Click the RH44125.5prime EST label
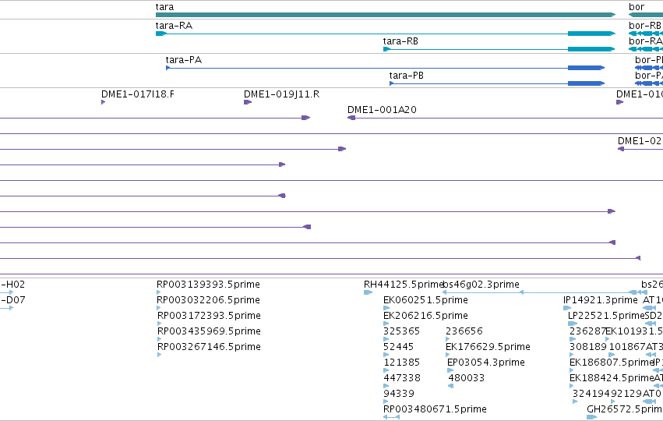 403,285
